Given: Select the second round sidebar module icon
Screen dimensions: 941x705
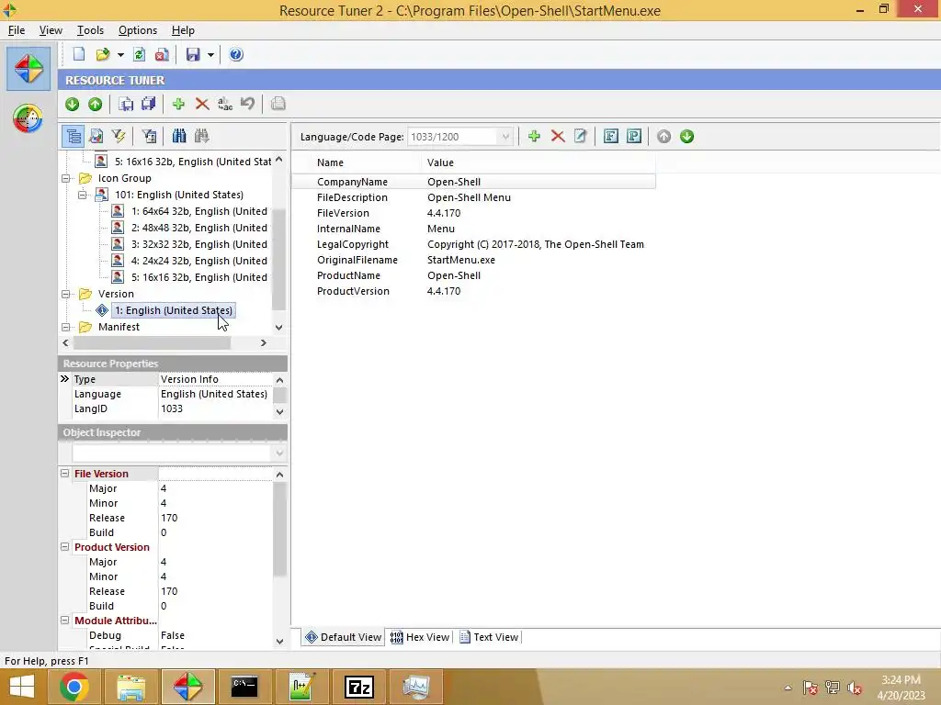Looking at the screenshot, I should 28,118.
